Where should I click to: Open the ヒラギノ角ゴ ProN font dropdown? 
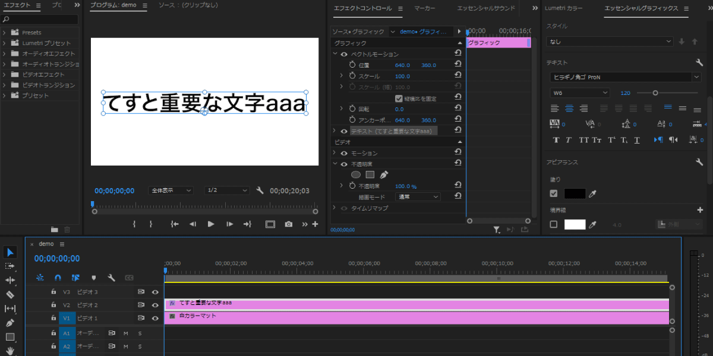[626, 77]
